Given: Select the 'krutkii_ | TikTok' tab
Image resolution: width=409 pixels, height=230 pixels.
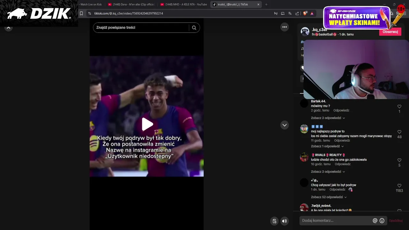Looking at the screenshot, I should click(x=236, y=4).
